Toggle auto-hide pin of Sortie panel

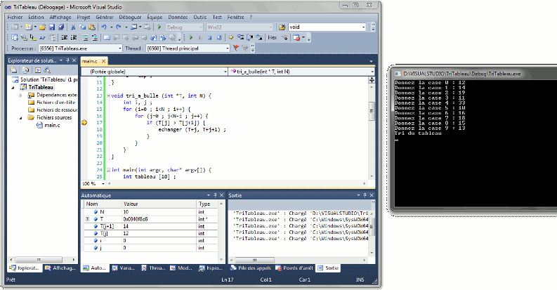(x=365, y=195)
